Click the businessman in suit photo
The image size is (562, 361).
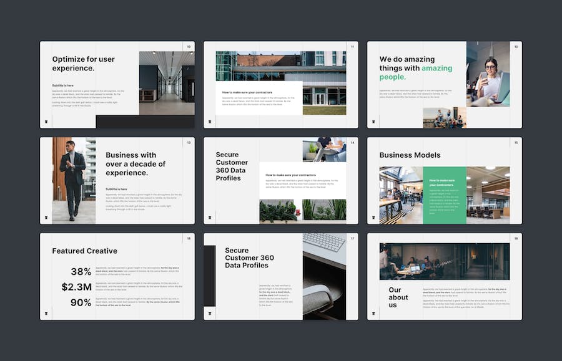coord(73,180)
